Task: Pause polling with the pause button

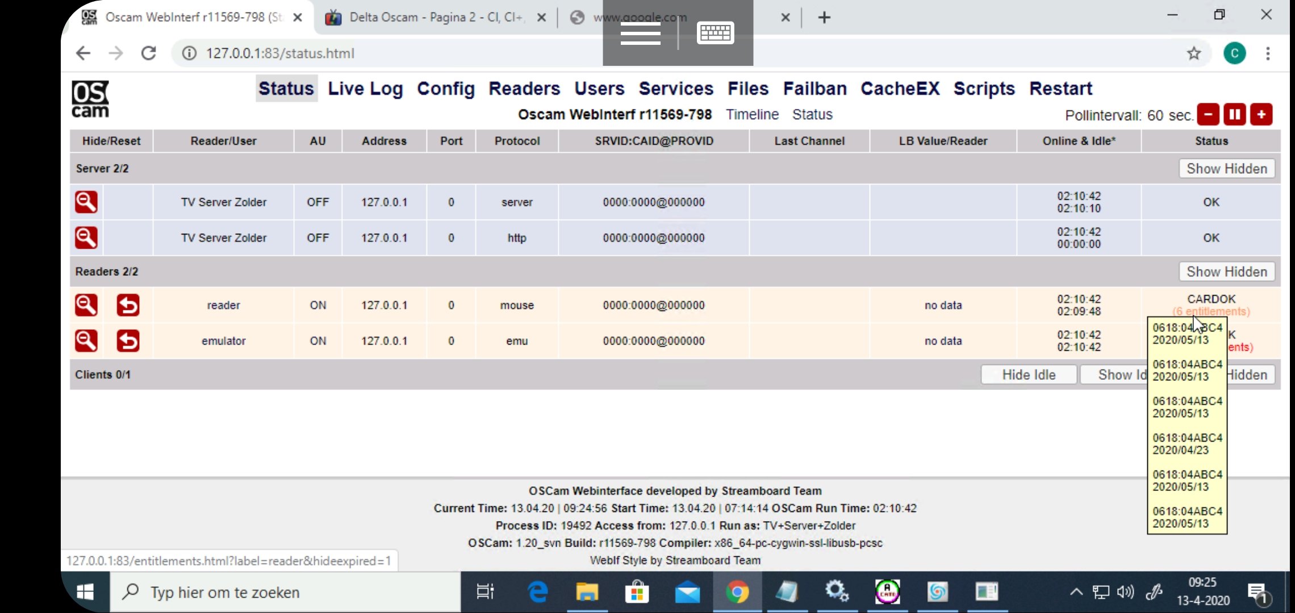Action: (x=1234, y=115)
